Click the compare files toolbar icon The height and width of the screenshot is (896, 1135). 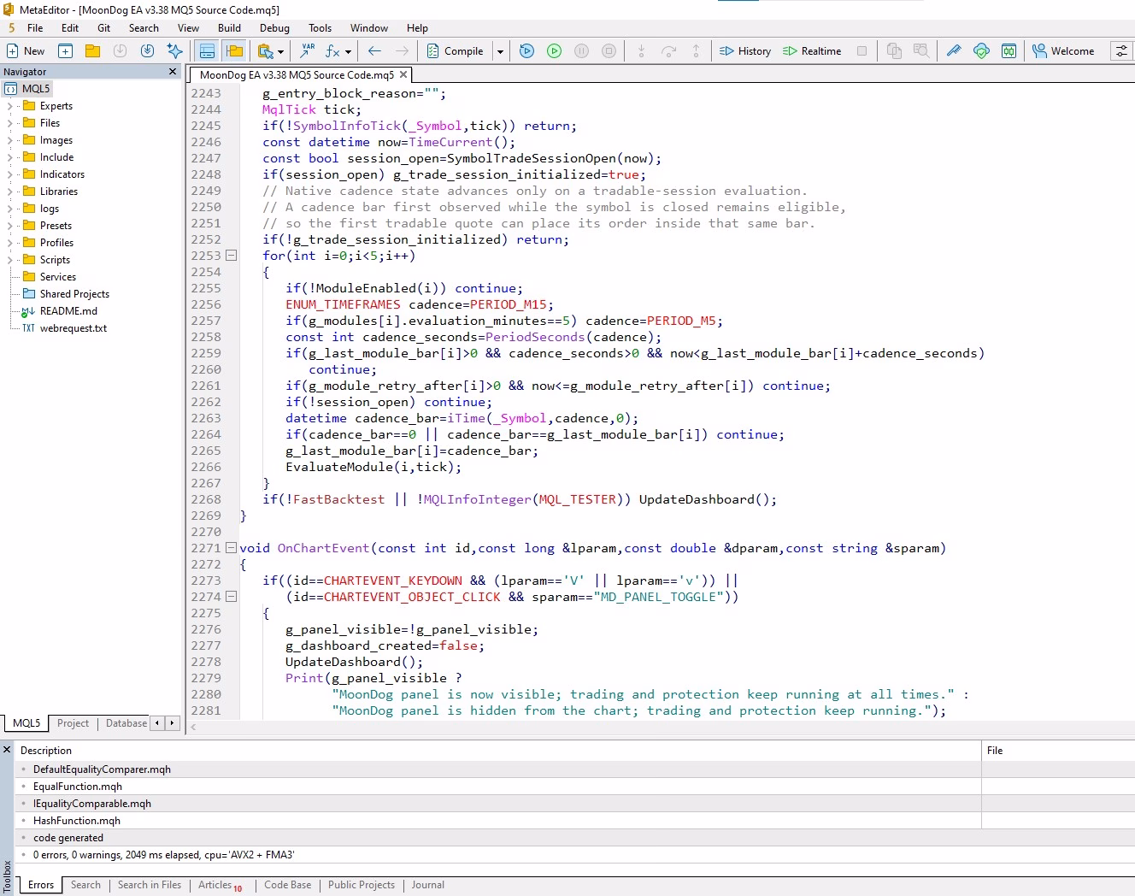[x=895, y=51]
